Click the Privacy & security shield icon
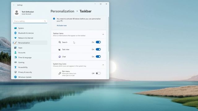 click(15, 72)
